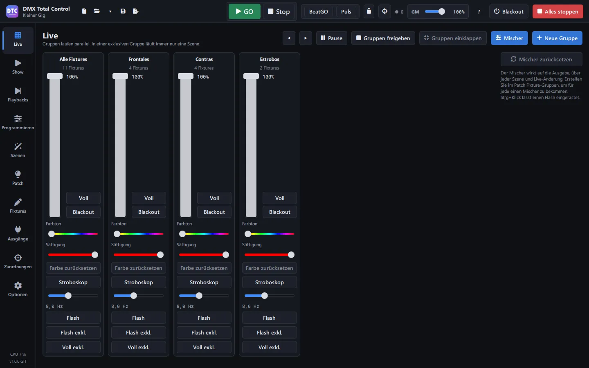The image size is (589, 368).
Task: Export show file icon
Action: pyautogui.click(x=136, y=11)
